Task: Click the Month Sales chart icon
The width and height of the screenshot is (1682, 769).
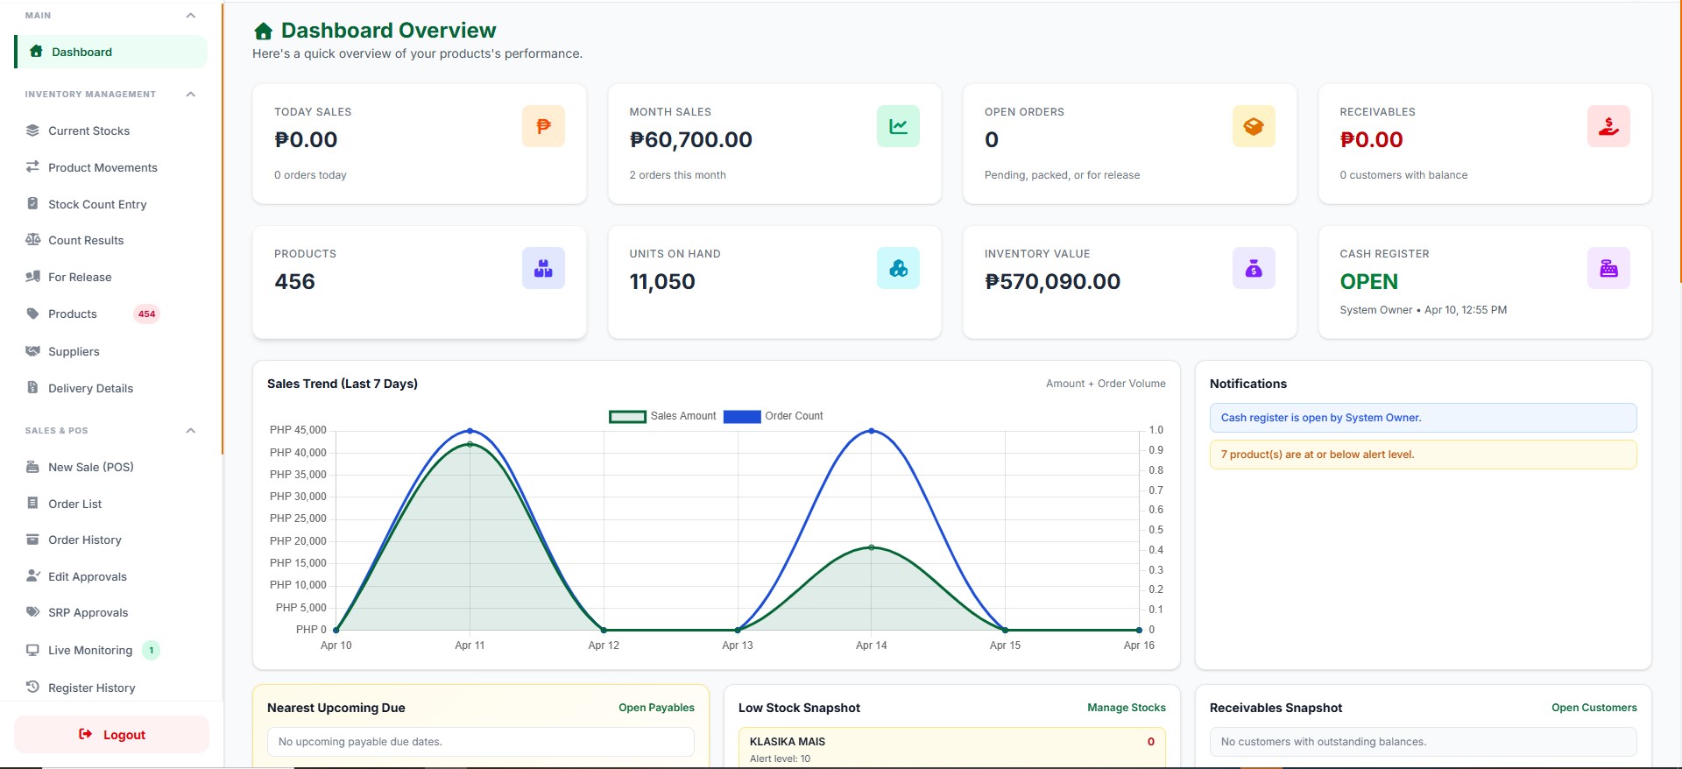Action: [x=898, y=126]
